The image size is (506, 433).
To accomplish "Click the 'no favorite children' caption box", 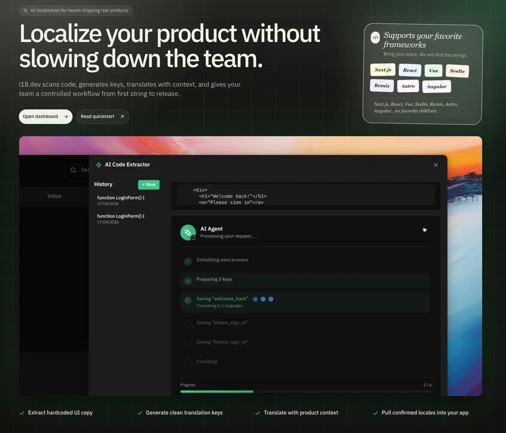I will click(x=422, y=107).
